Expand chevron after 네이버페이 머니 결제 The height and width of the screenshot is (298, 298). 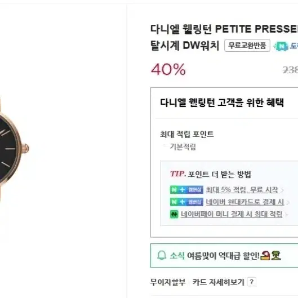coord(286,215)
